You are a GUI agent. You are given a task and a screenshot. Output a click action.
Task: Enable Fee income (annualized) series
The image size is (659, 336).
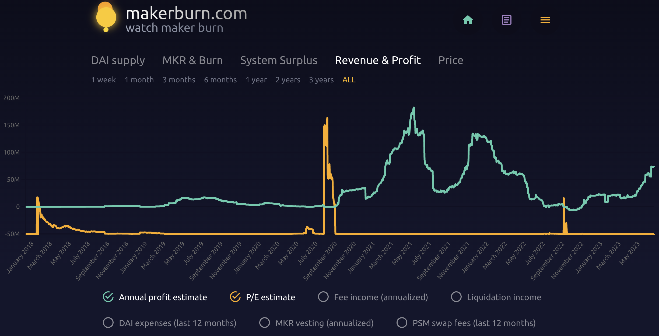pos(323,297)
